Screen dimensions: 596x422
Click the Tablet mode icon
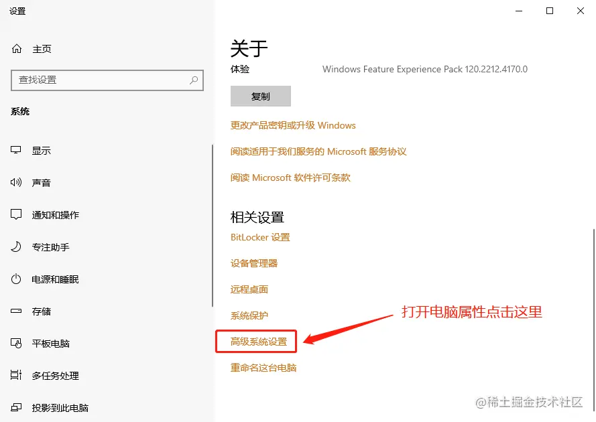tap(16, 344)
